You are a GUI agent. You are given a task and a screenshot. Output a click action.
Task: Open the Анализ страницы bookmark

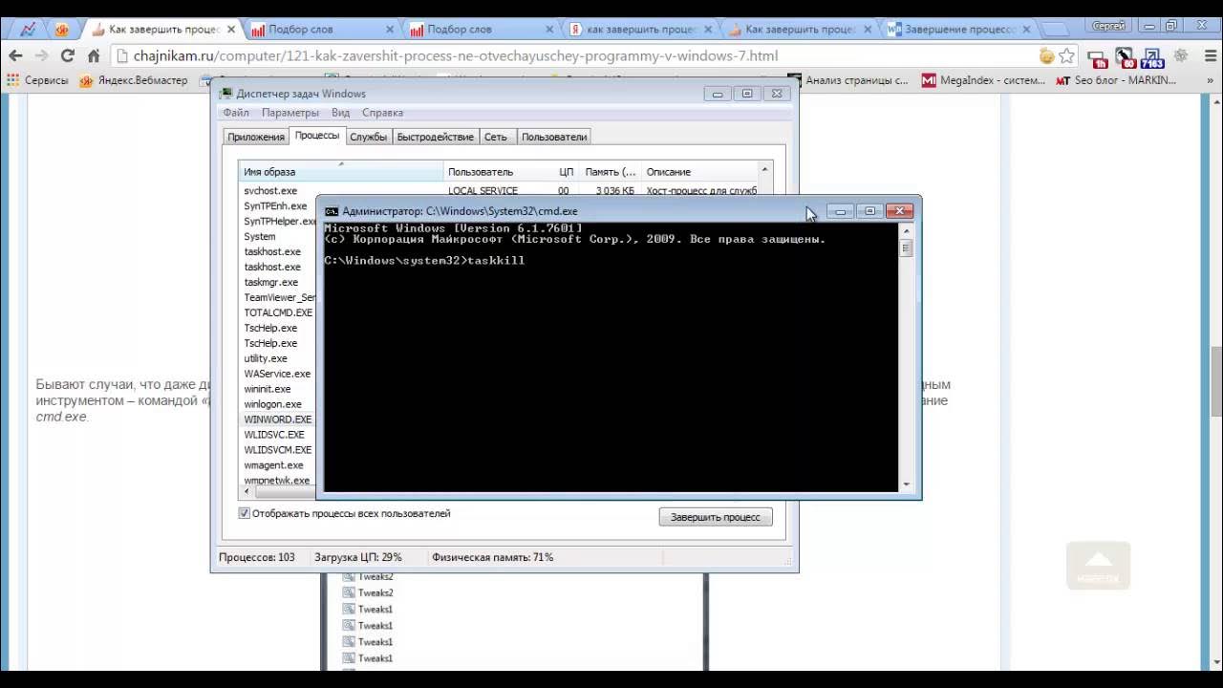tap(848, 81)
